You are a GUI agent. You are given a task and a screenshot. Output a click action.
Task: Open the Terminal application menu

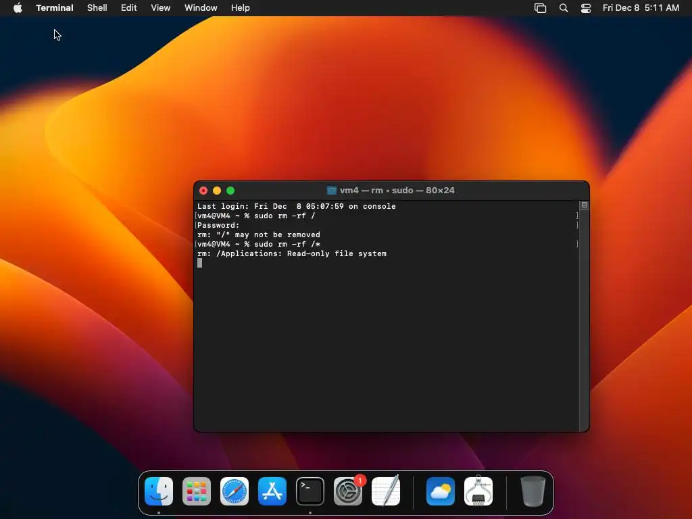click(54, 7)
